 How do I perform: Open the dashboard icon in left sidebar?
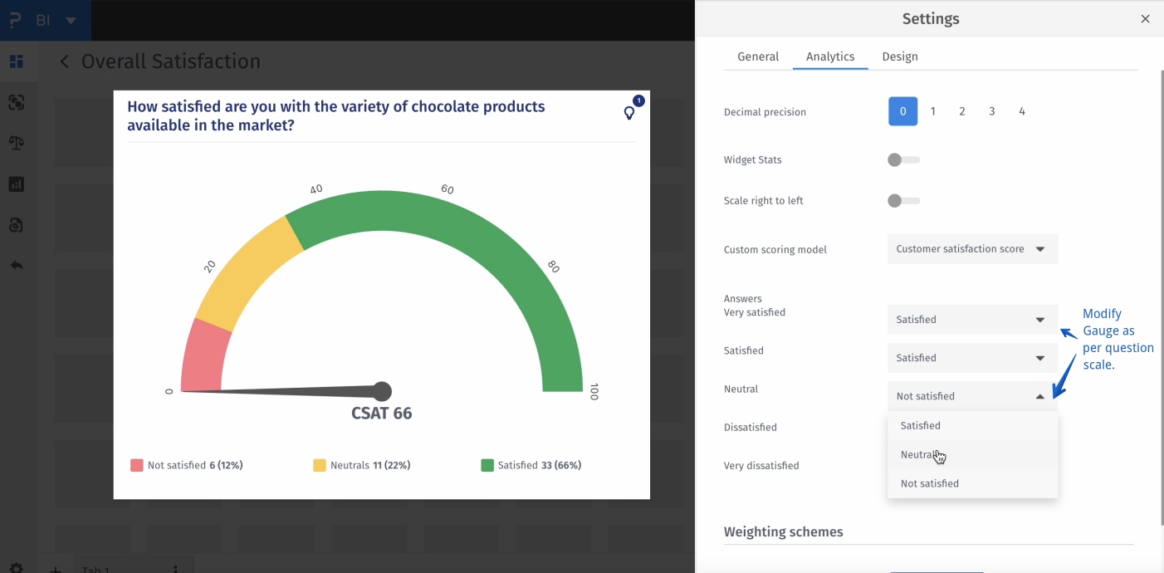tap(17, 61)
